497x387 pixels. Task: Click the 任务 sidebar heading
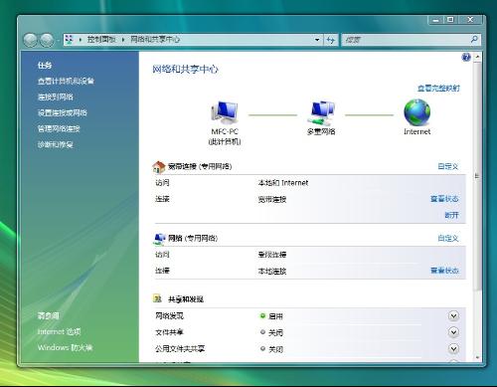(45, 65)
